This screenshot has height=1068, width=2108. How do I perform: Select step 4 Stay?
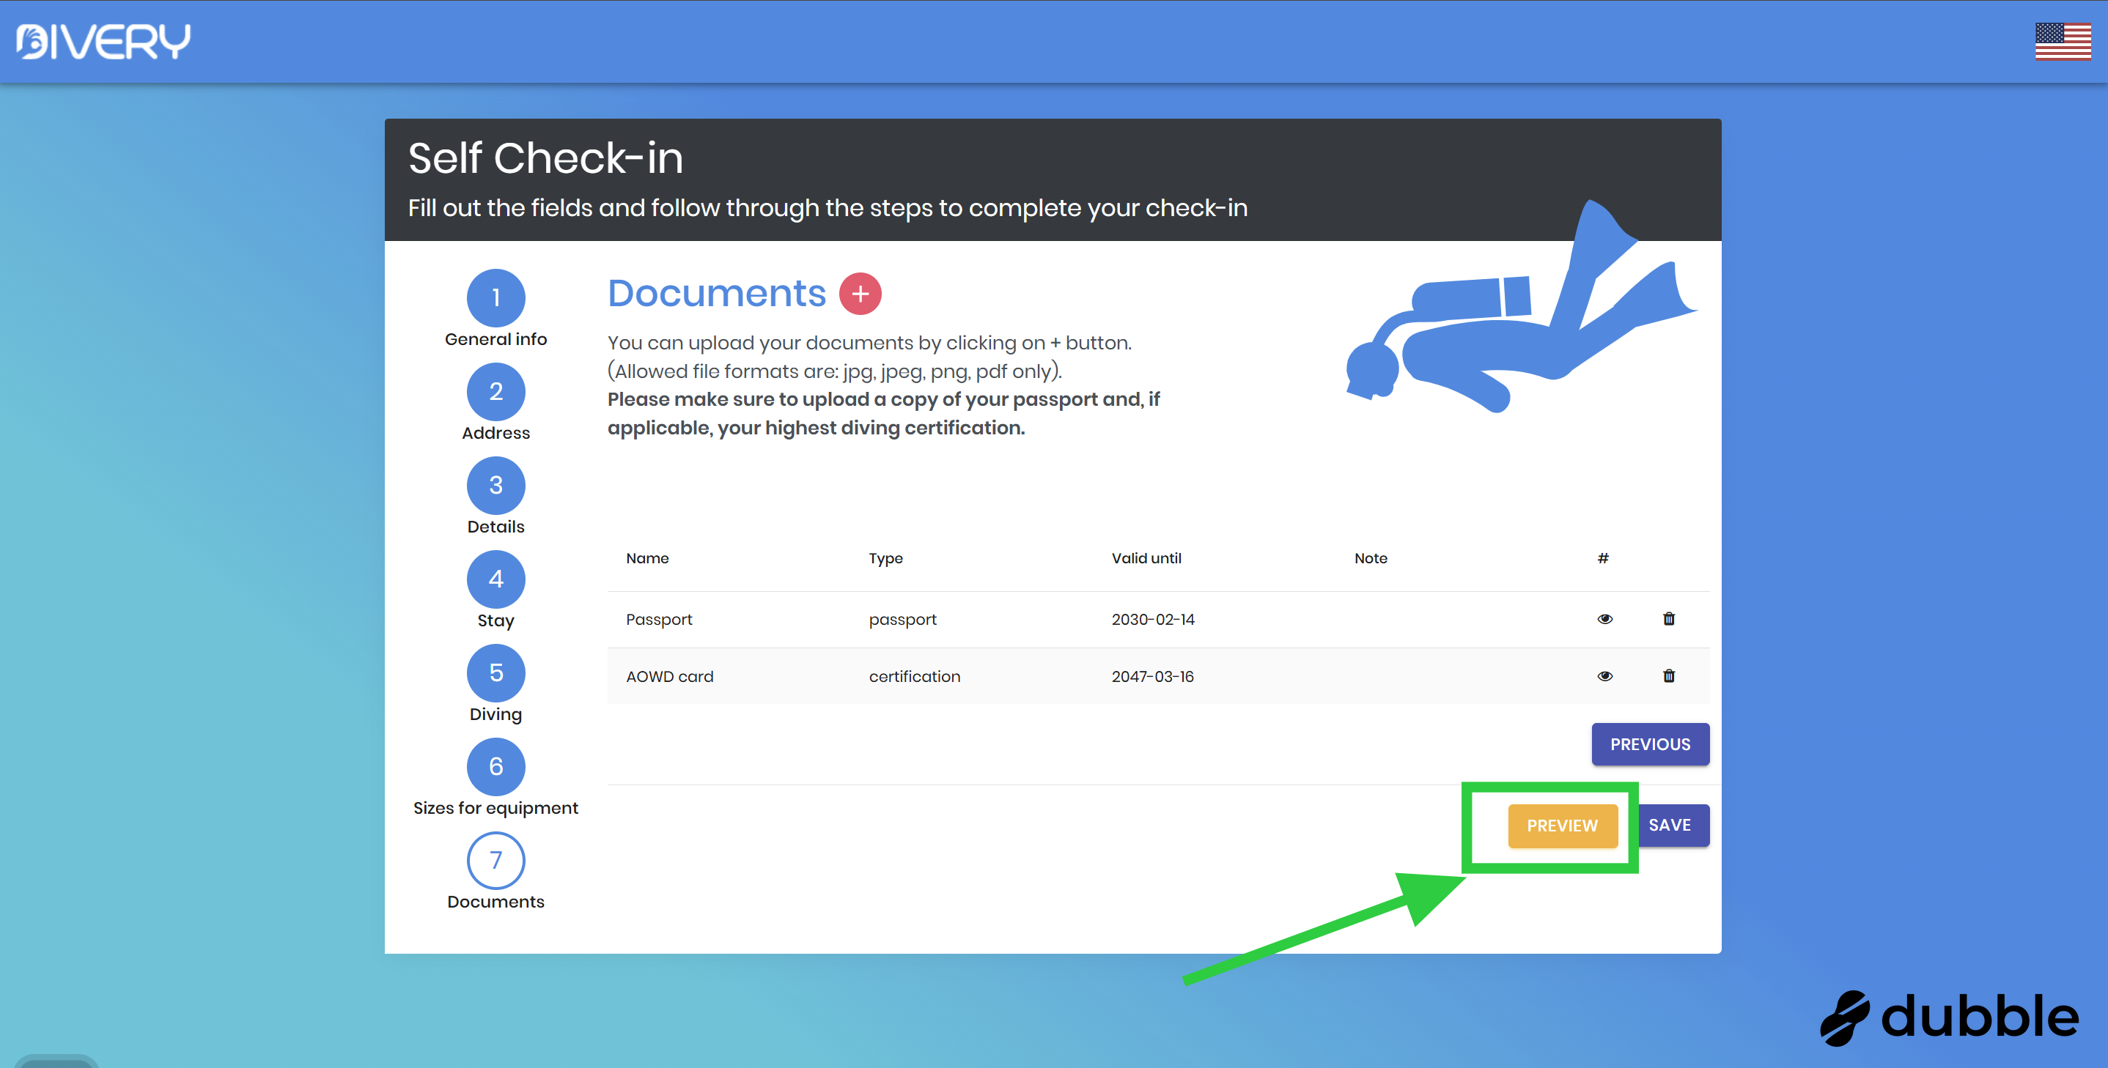[x=496, y=579]
